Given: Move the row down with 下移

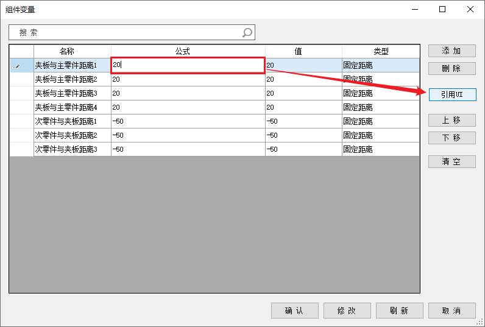Looking at the screenshot, I should tap(452, 138).
